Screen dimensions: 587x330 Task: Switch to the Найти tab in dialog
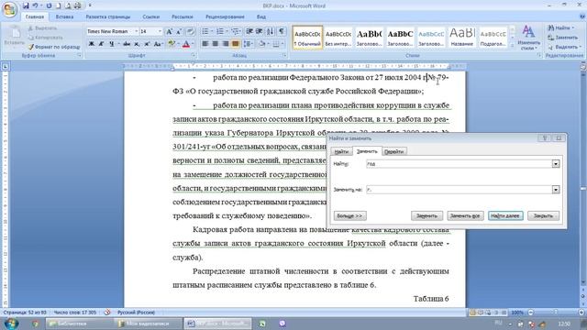pyautogui.click(x=341, y=151)
